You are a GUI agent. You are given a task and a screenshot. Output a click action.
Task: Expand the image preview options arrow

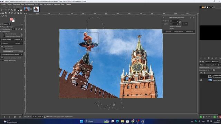[1, 46]
